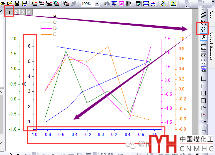215x155 pixels.
Task: Activate layer 4
Action: pos(29,13)
